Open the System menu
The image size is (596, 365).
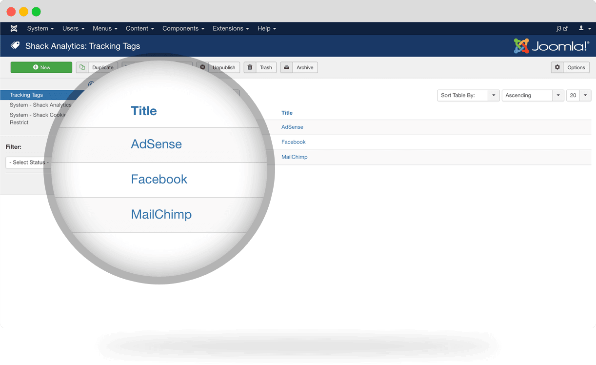click(x=40, y=28)
